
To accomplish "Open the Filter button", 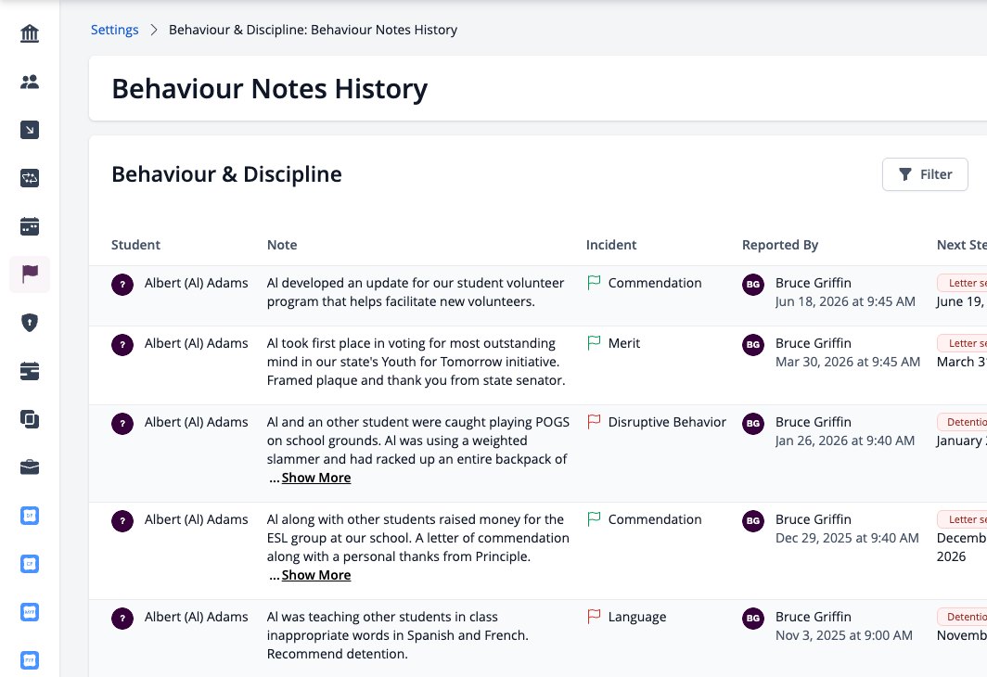I will 925,174.
